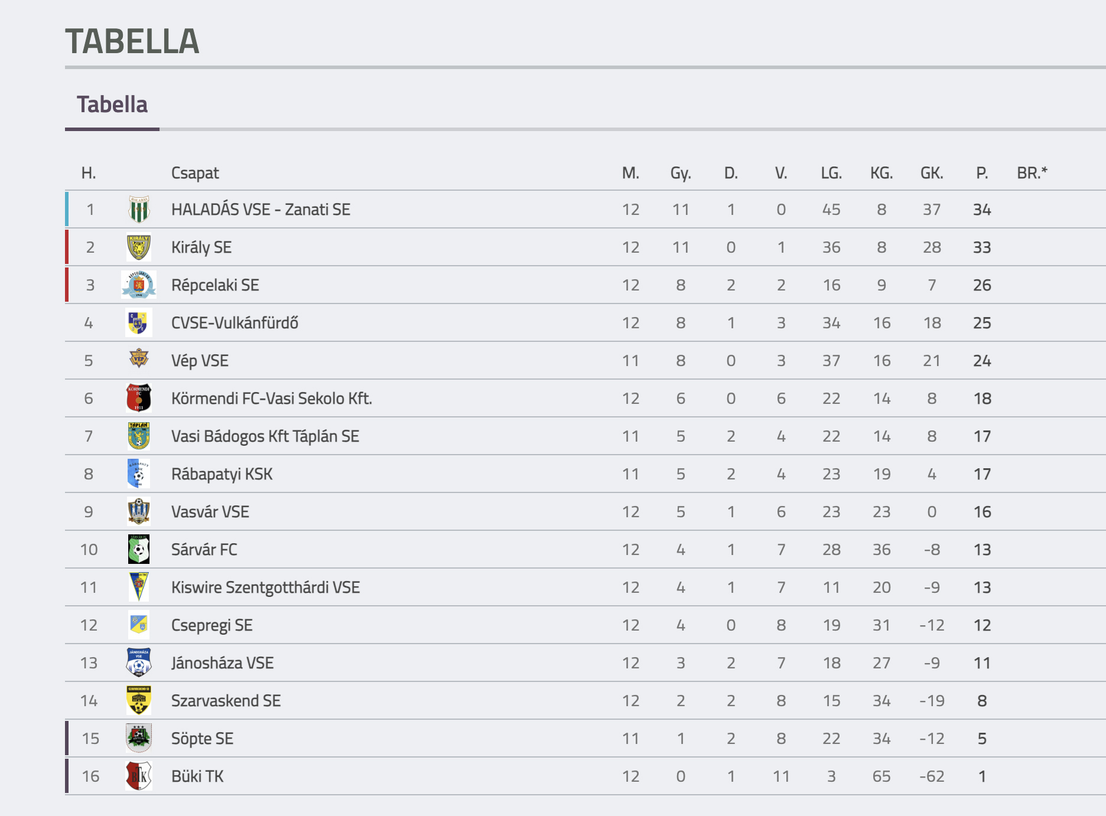Click the Körmendi FC red-black crest

click(x=139, y=398)
